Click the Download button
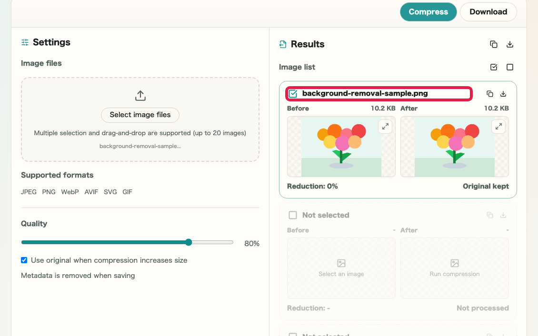 [x=488, y=11]
